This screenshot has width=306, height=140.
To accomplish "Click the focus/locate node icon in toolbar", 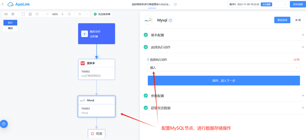I will click(x=13, y=14).
